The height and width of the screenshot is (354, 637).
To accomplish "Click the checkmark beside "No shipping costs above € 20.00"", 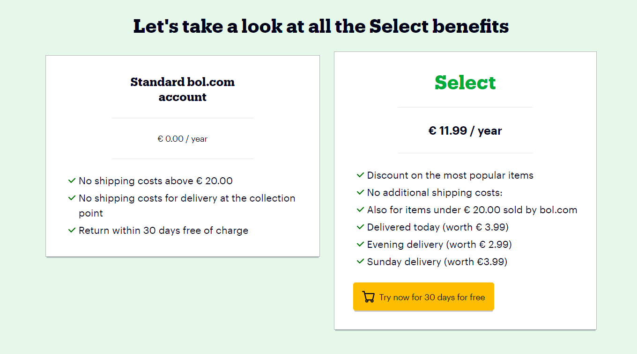I will (x=72, y=181).
